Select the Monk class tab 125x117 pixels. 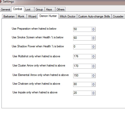(21, 16)
